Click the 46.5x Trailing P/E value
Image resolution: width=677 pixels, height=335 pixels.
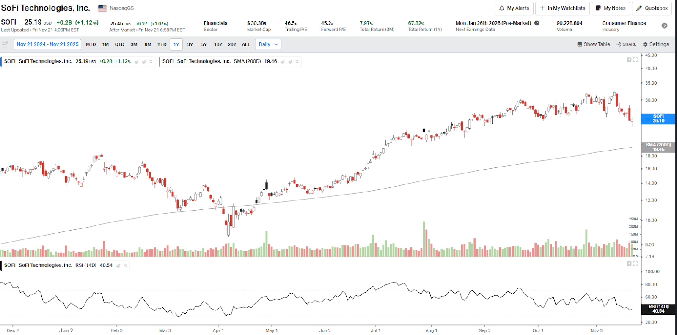(291, 23)
